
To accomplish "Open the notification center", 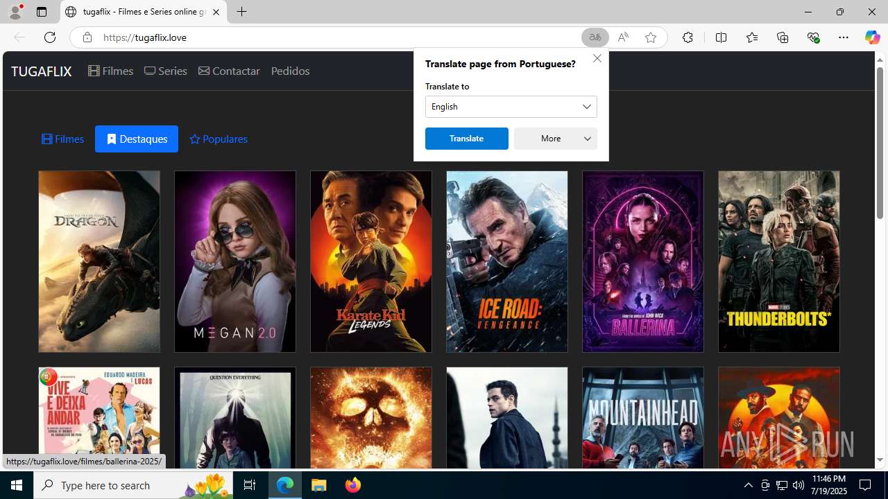I will (866, 485).
